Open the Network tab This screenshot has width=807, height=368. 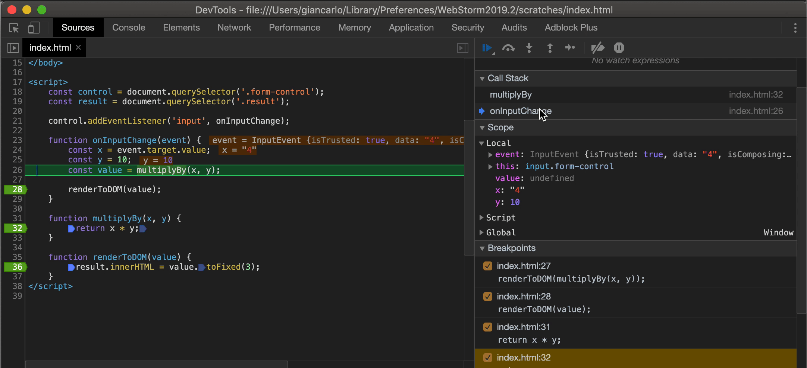point(234,28)
